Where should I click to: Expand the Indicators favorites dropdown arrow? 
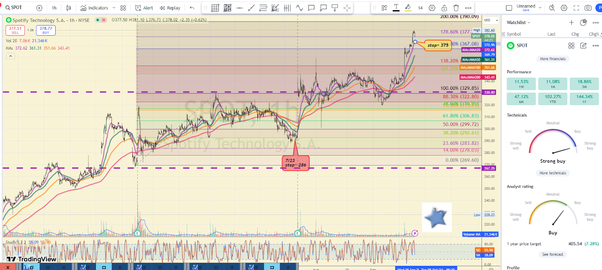tap(114, 8)
